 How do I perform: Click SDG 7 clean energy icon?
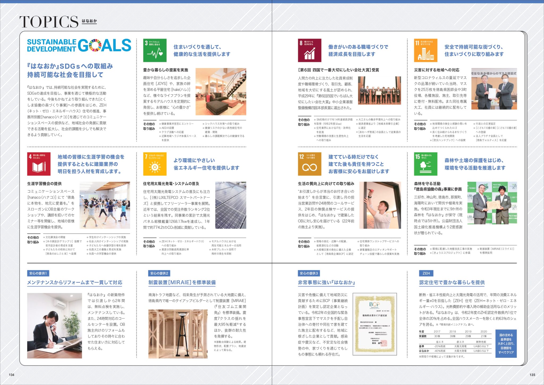[155, 164]
